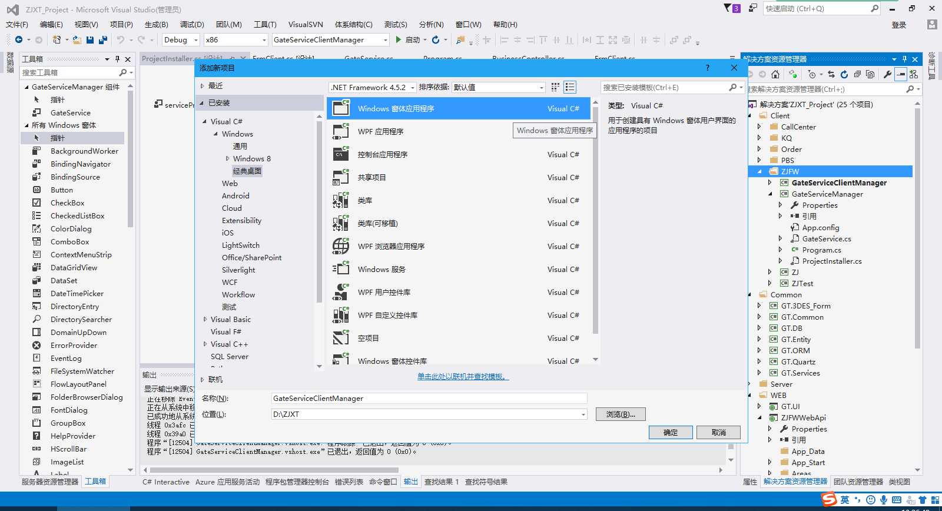Screen dimensions: 942x511
Task: Click 登录 sign-in link
Action: 899,25
